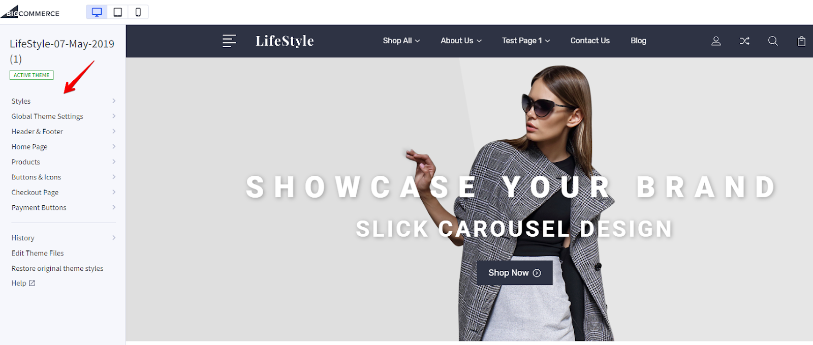Click the compare shuffle icon
Screen dimensions: 813x345
pos(744,41)
